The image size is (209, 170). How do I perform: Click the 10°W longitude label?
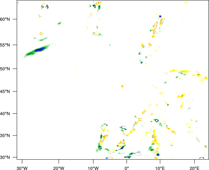[x=93, y=168]
